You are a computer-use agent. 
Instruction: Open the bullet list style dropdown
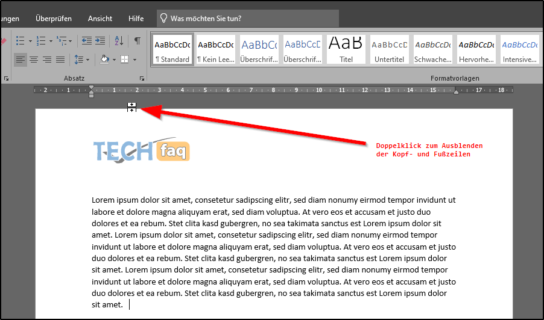click(30, 41)
